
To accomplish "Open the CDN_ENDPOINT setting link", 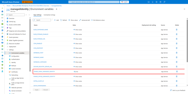I will click(x=38, y=48).
